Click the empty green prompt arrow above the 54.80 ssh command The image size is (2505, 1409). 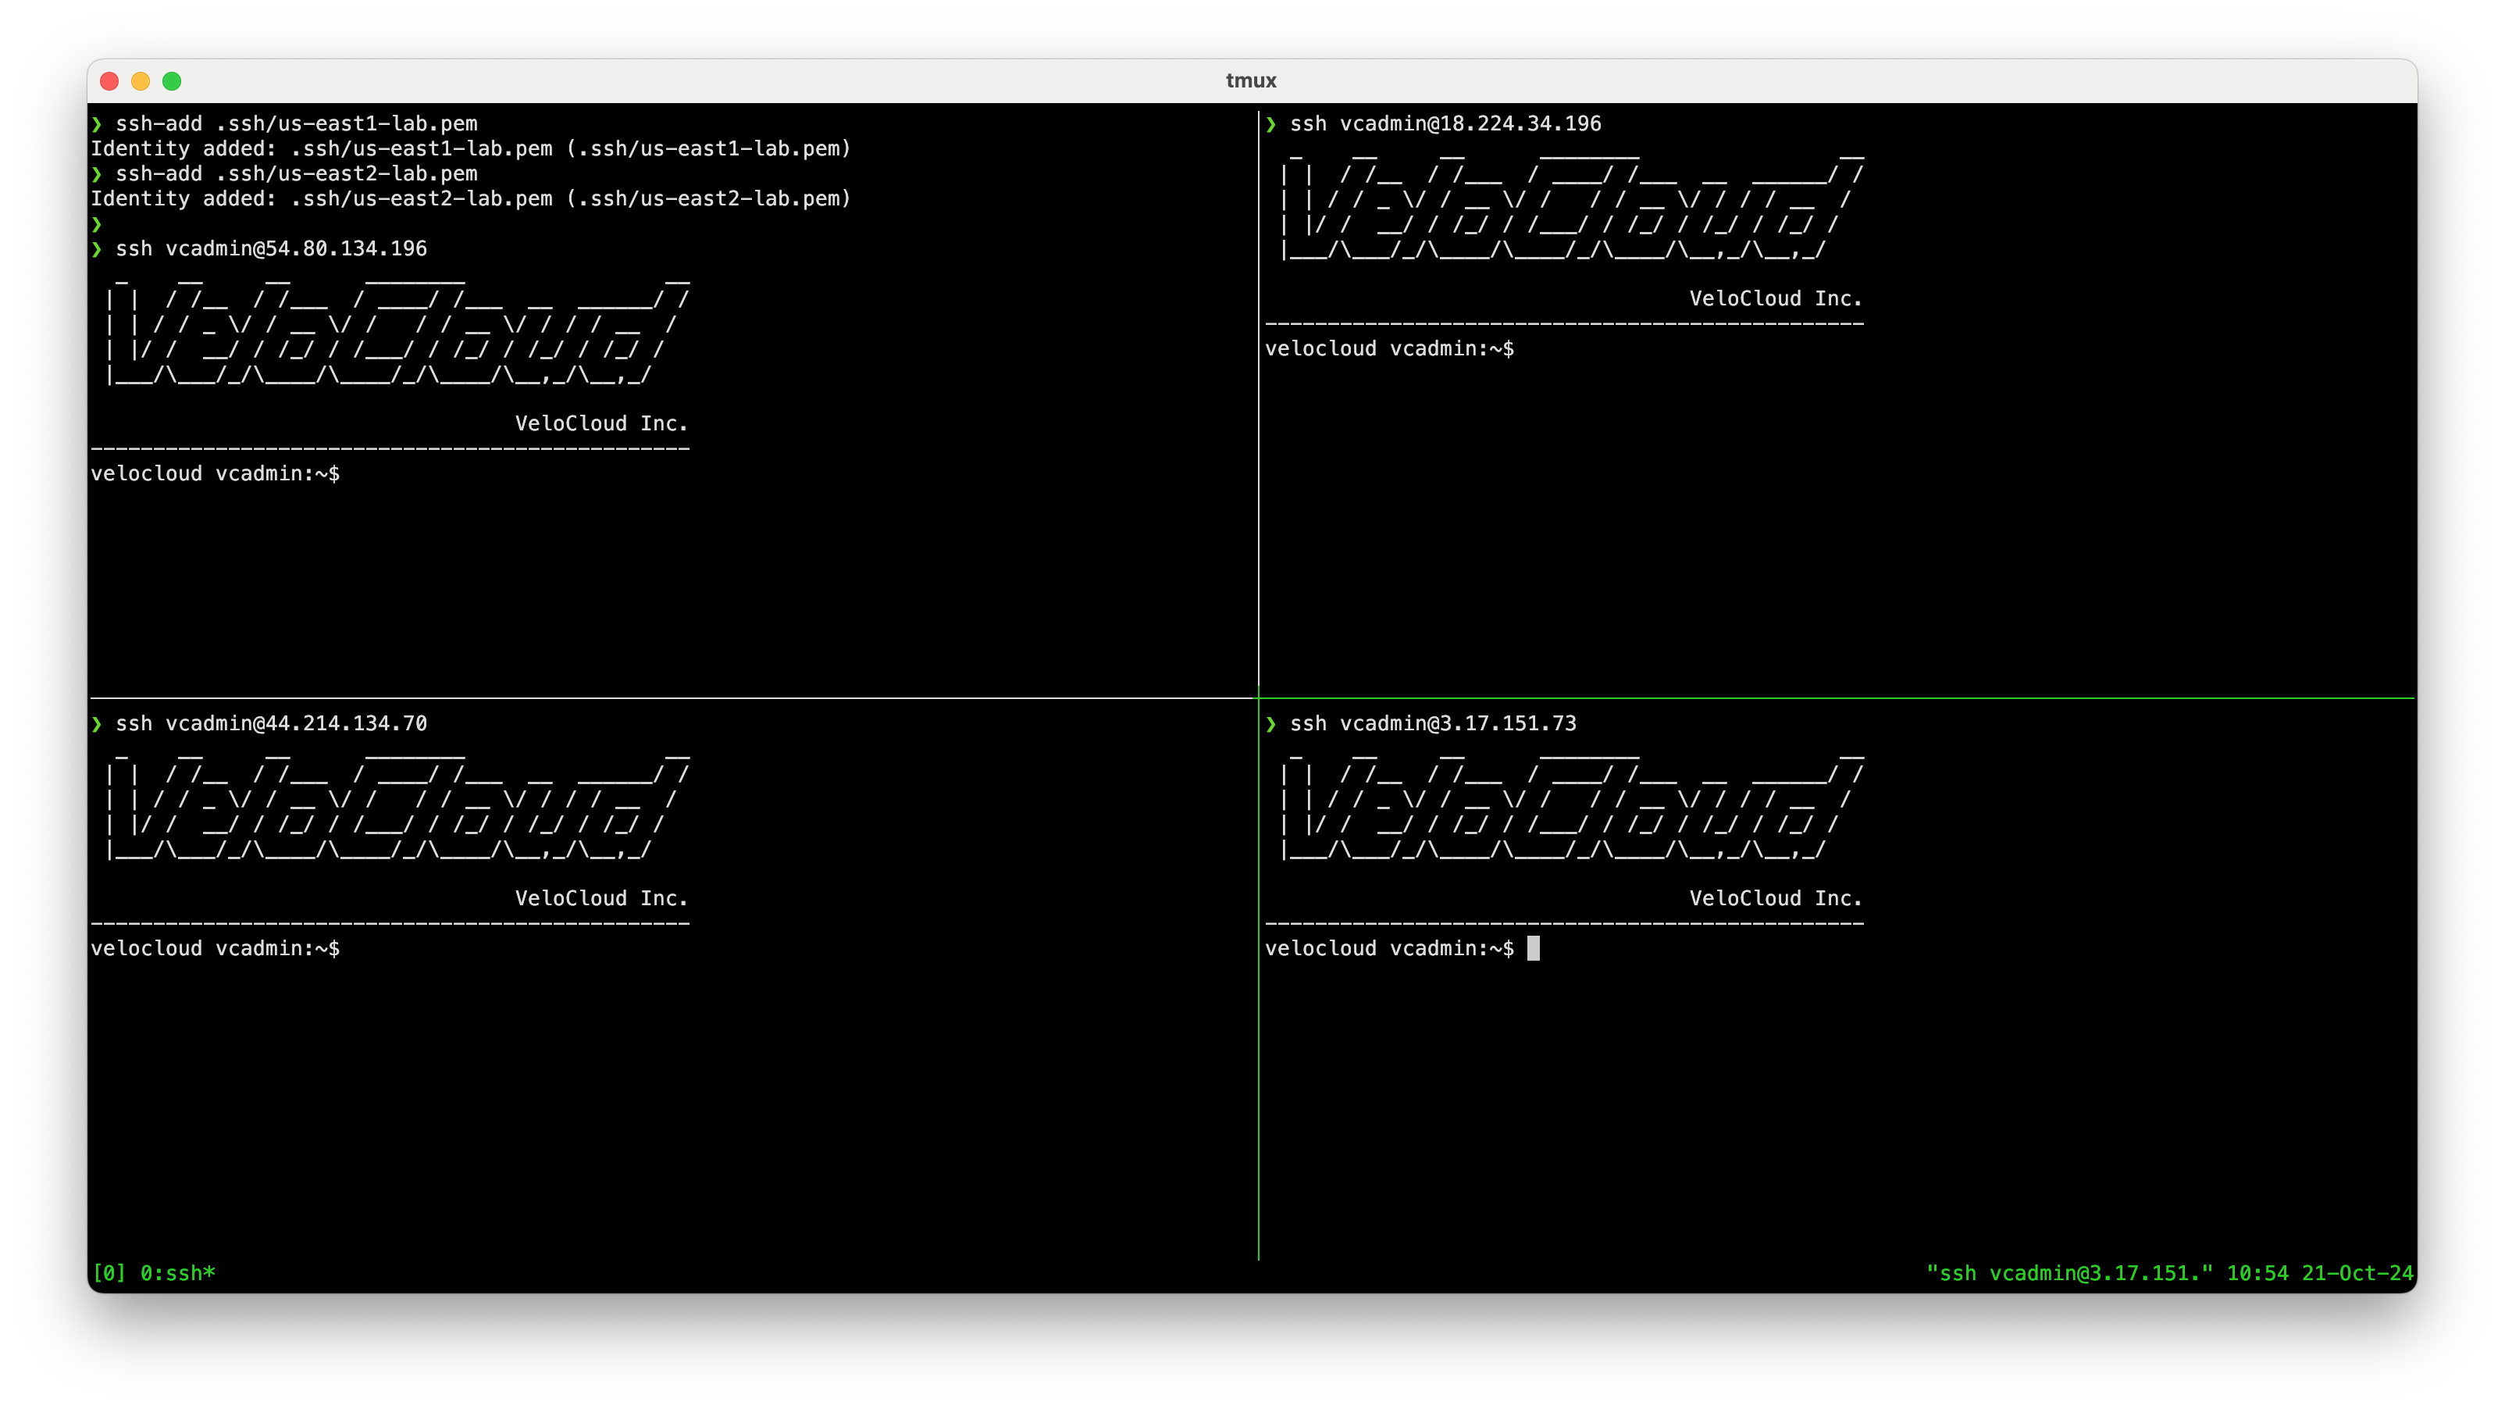pyautogui.click(x=96, y=225)
